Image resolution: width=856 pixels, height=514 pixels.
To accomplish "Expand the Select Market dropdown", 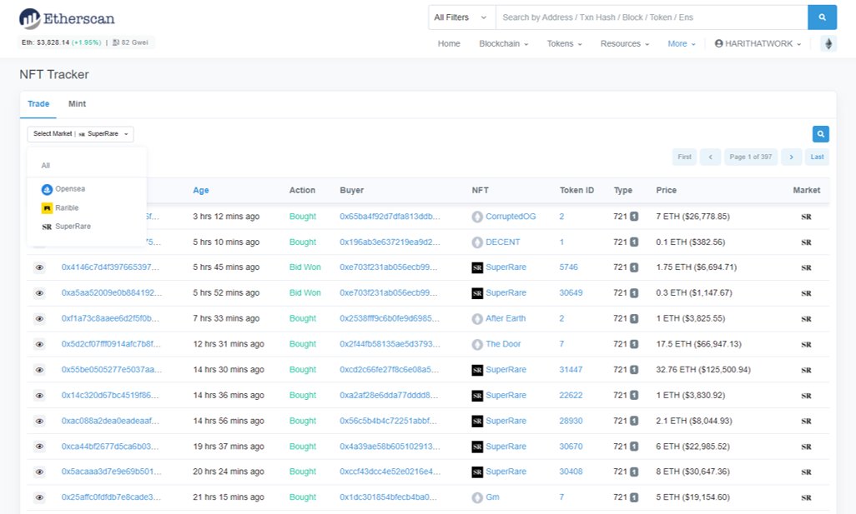I will coord(80,133).
